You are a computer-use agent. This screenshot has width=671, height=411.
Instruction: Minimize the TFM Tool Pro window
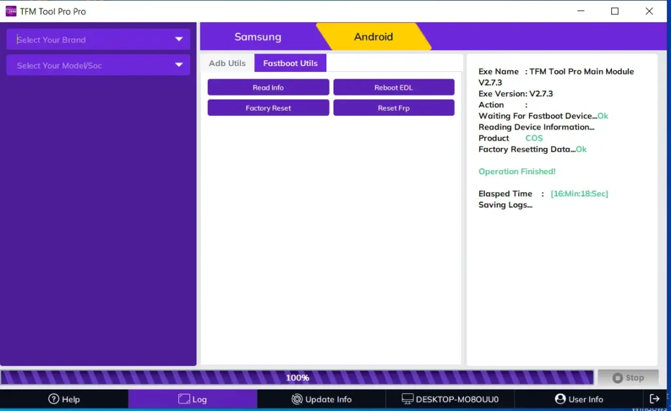581,11
